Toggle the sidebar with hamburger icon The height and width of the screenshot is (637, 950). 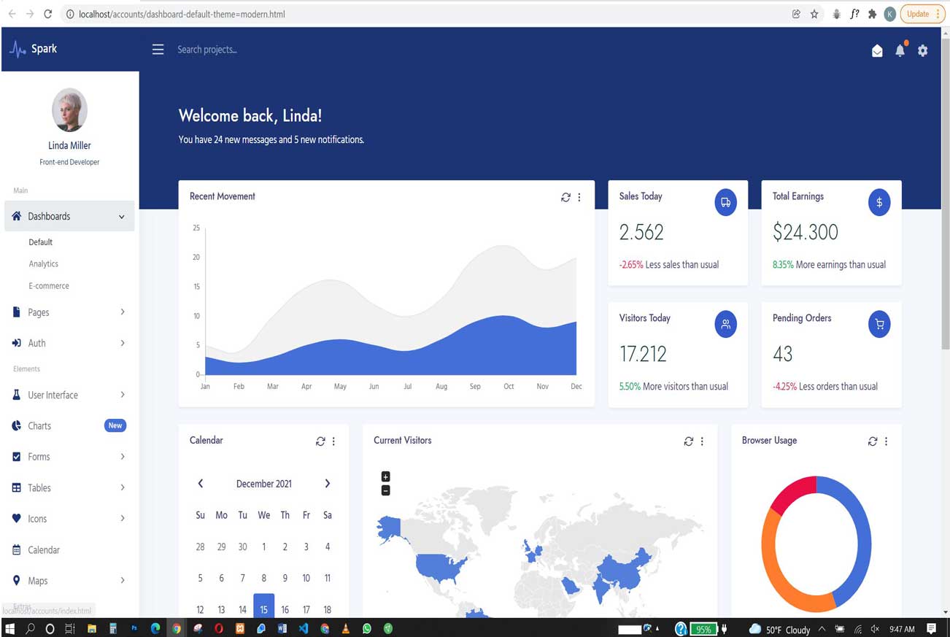[158, 50]
